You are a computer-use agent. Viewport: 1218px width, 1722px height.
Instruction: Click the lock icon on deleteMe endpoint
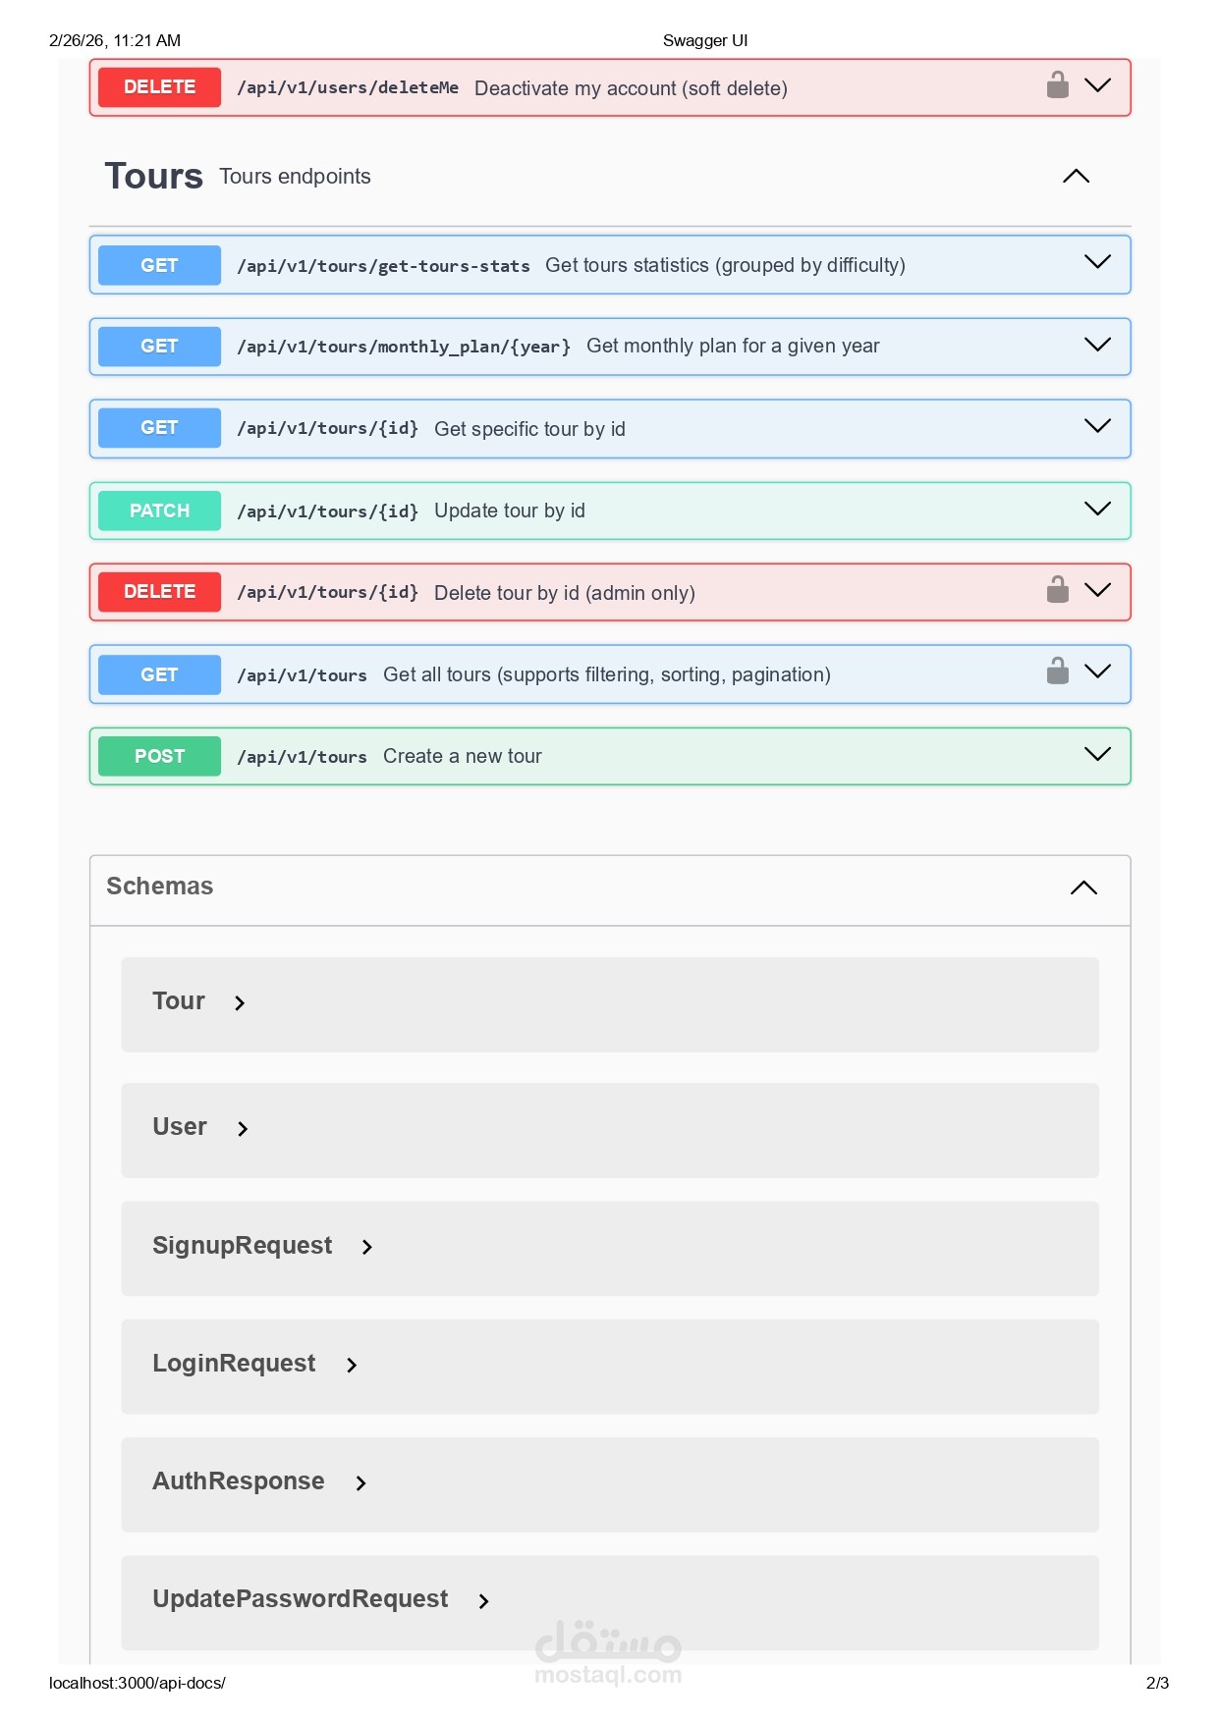pyautogui.click(x=1057, y=85)
